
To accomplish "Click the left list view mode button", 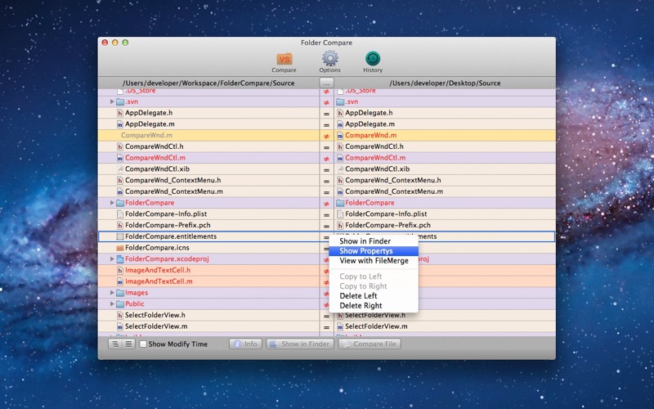I will [115, 344].
